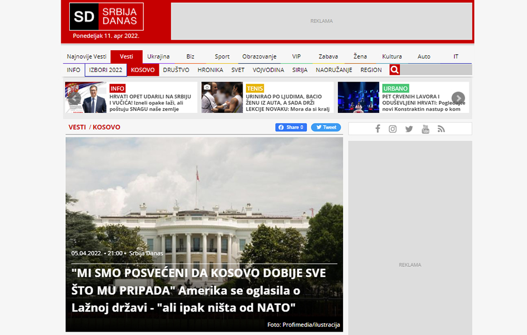Switch to the IZBORI 2022 tab
527x335 pixels.
105,69
